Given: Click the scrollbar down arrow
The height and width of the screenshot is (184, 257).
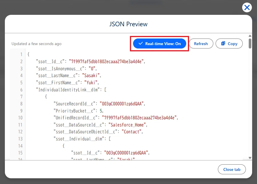Looking at the screenshot, I should pyautogui.click(x=250, y=158).
